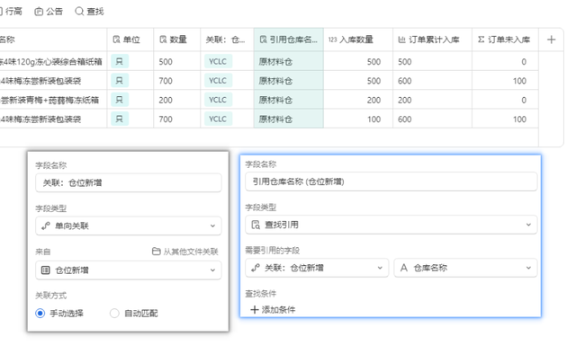576x345 pixels.
Task: Expand the 来自 仓位新增 table dropdown
Action: coord(129,270)
